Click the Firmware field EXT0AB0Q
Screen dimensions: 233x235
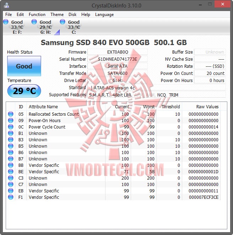[118, 52]
